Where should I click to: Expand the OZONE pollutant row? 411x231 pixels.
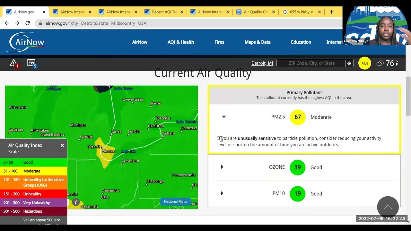pyautogui.click(x=222, y=167)
